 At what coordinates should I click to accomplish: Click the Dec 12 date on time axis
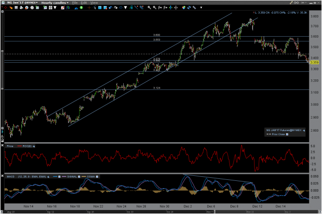click(x=257, y=206)
